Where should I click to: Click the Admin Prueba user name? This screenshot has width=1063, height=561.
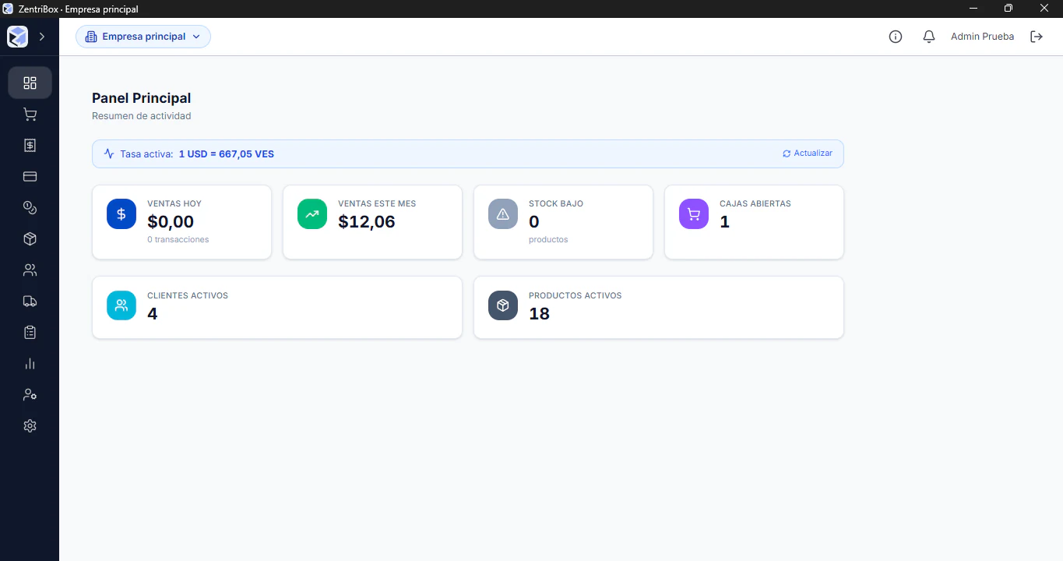(982, 37)
